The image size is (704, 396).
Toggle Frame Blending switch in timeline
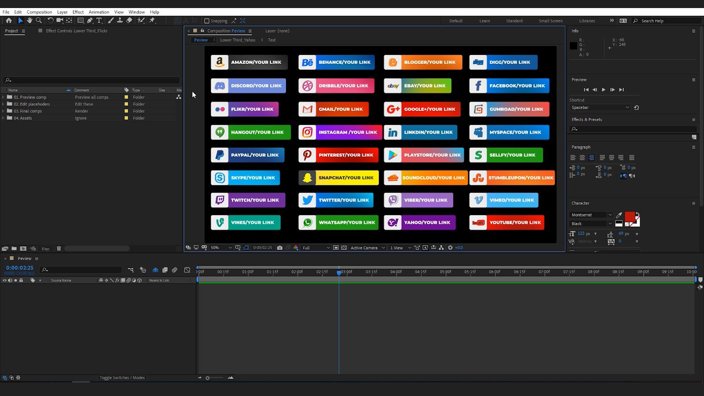pos(165,270)
